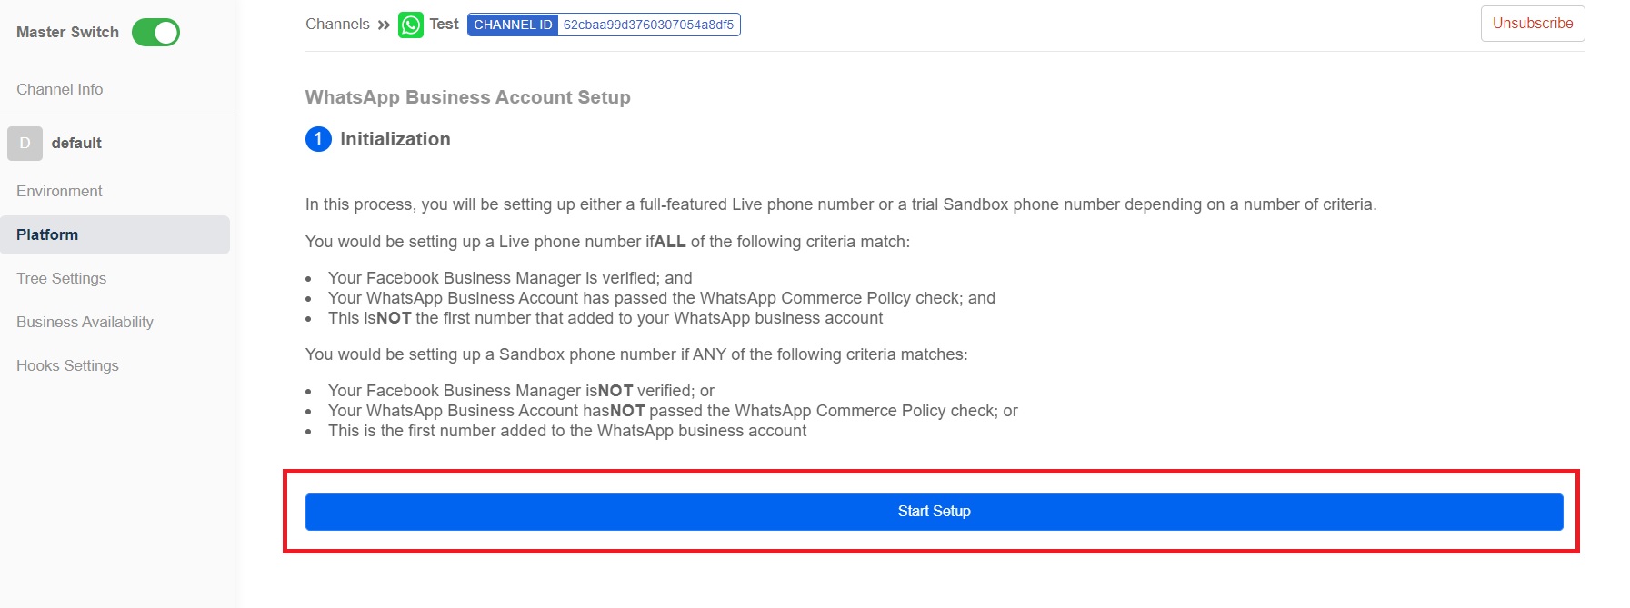The width and height of the screenshot is (1630, 608).
Task: Click the channel ID value 62cbaa99d3760307054a8df5
Action: pyautogui.click(x=648, y=25)
